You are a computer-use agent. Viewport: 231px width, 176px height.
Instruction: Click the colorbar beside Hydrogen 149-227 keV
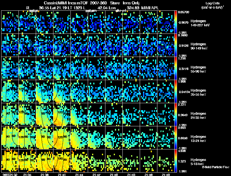click(x=176, y=22)
